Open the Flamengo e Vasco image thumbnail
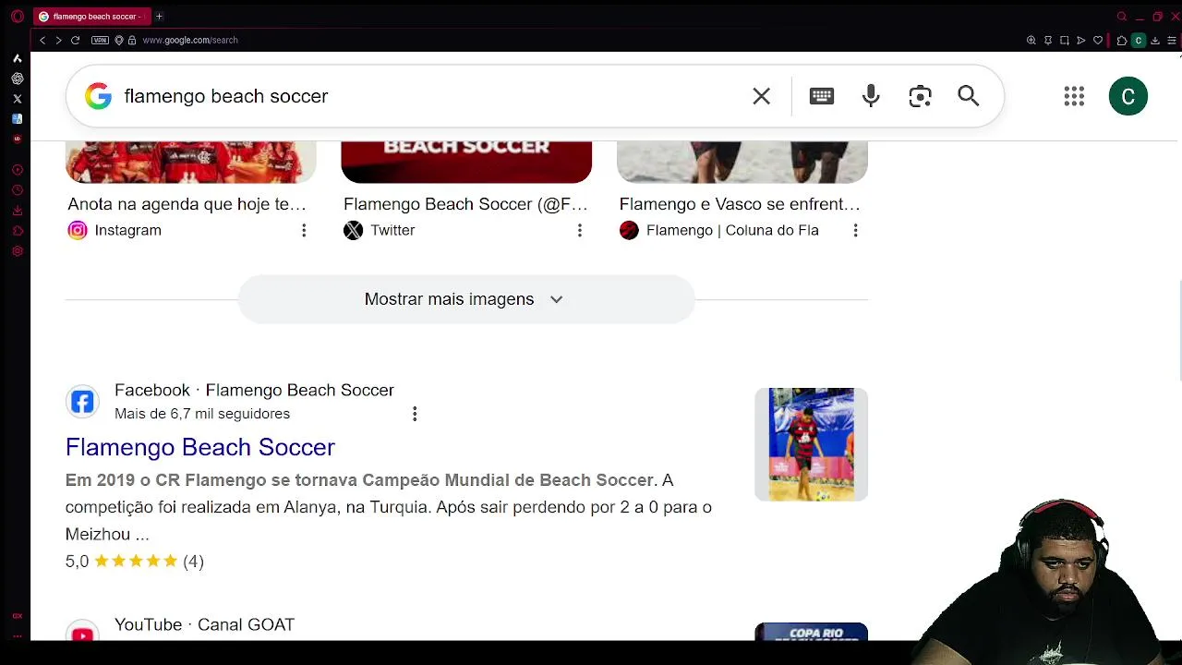The width and height of the screenshot is (1182, 665). (742, 163)
